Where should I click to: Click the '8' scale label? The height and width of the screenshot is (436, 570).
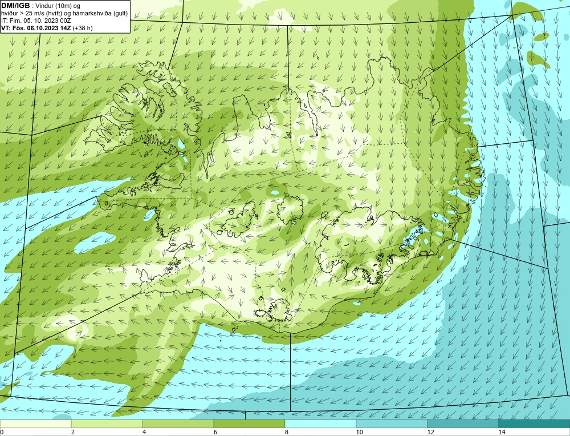(287, 432)
